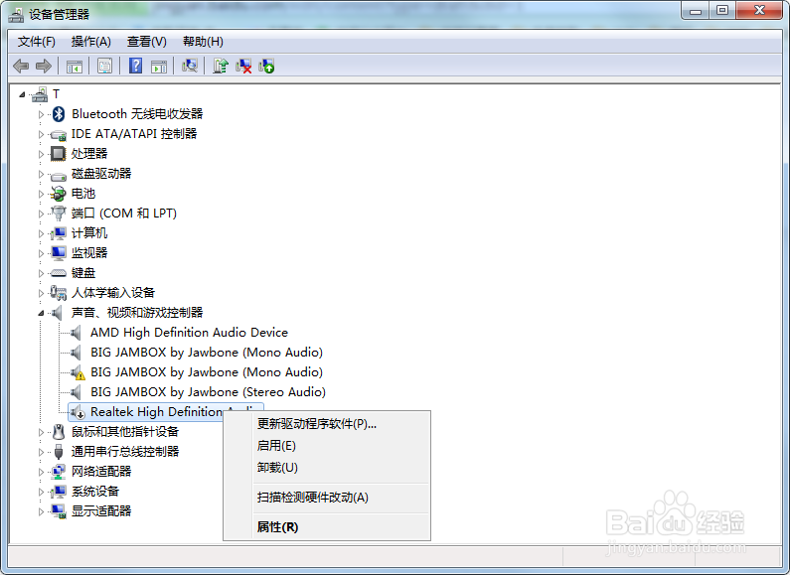Screen dimensions: 790x575
Task: Expand the 系统设备 node
Action: pyautogui.click(x=41, y=492)
